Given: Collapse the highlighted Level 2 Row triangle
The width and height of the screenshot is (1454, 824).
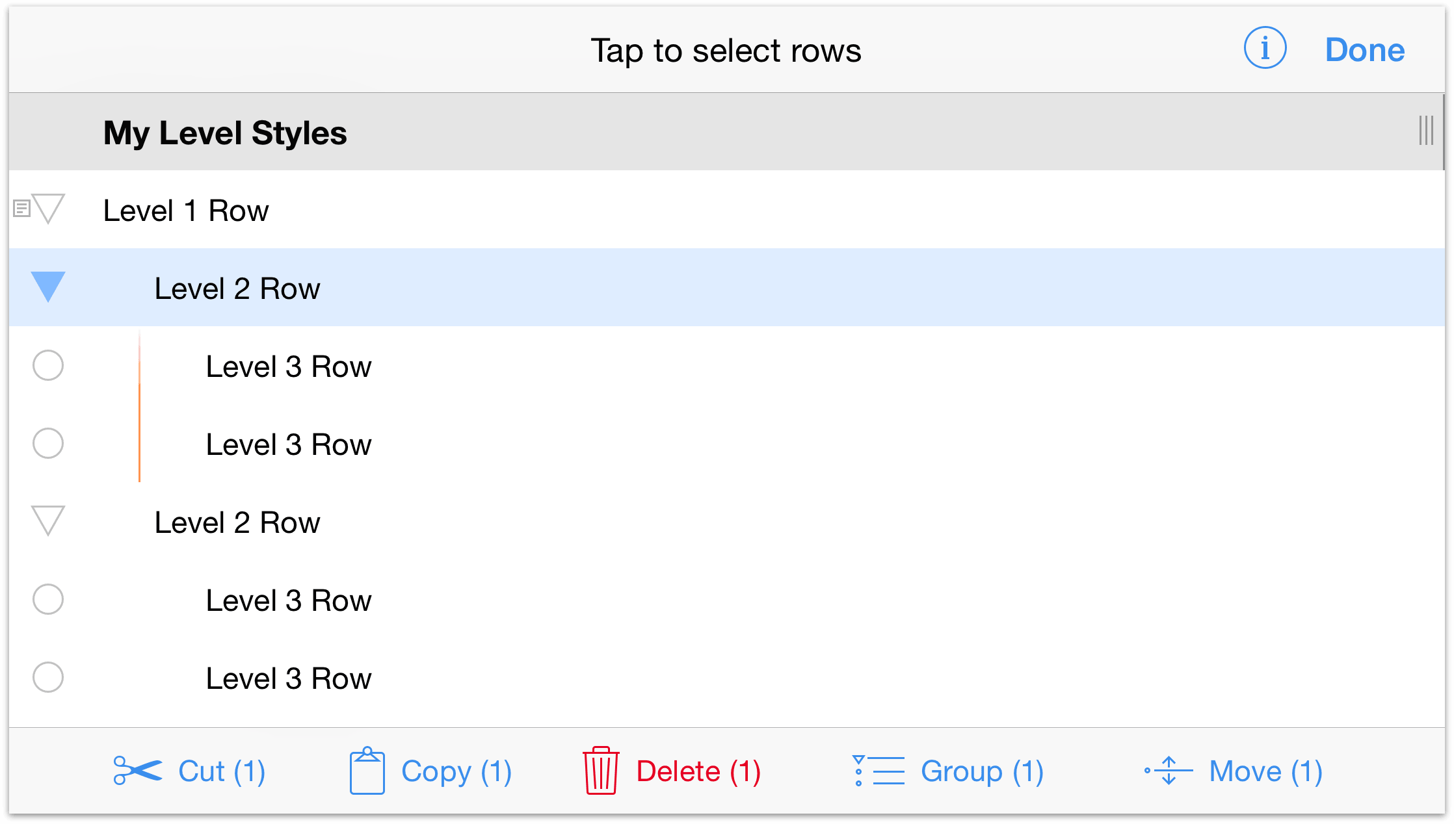Looking at the screenshot, I should coord(48,287).
